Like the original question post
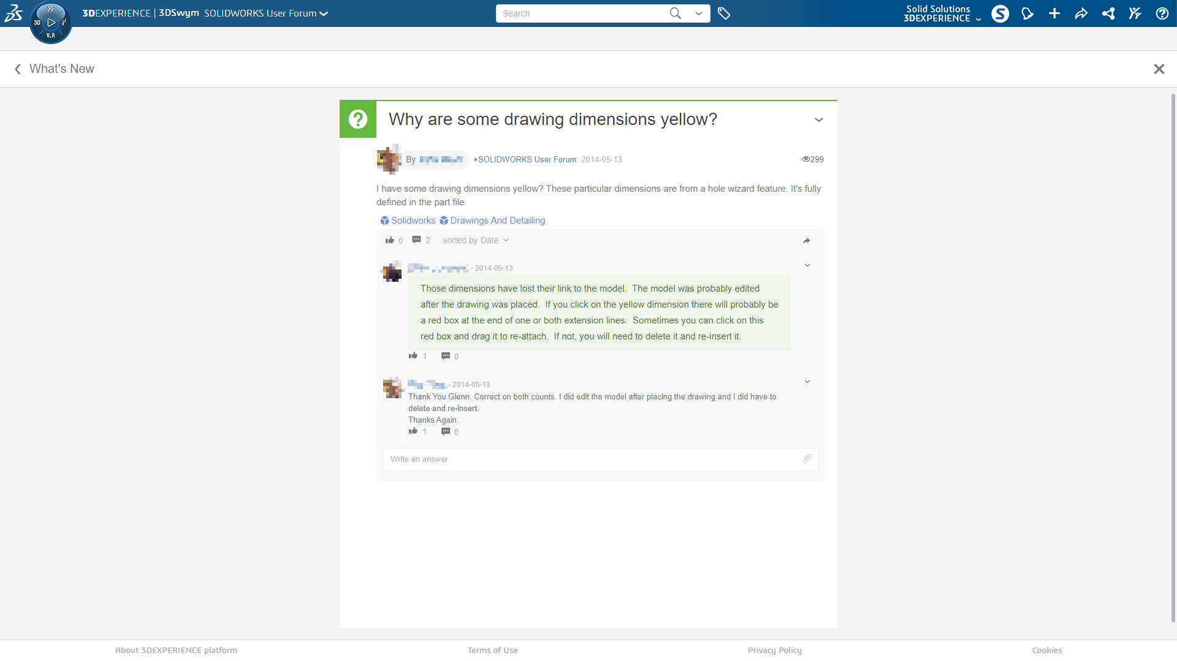 [x=389, y=240]
